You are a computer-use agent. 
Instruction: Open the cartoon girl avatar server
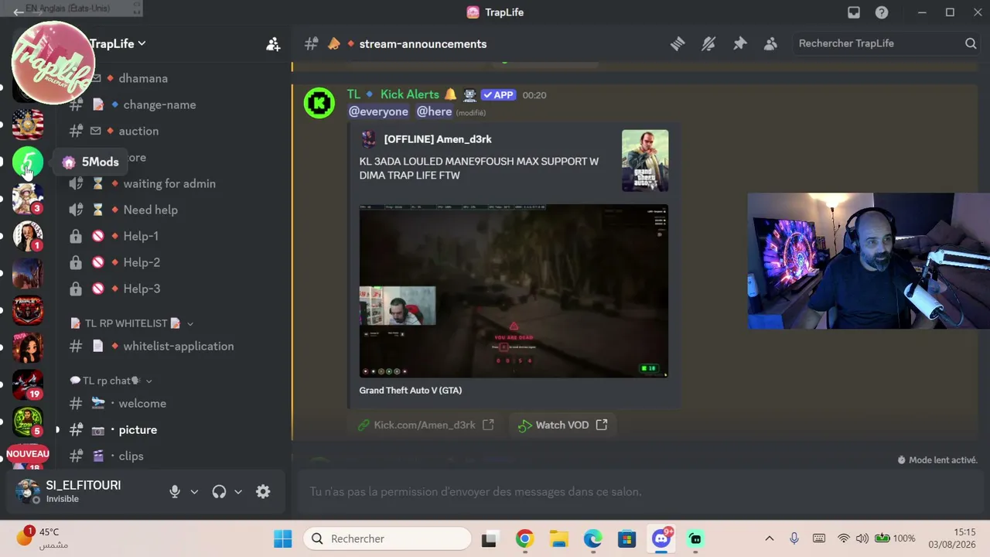click(28, 347)
